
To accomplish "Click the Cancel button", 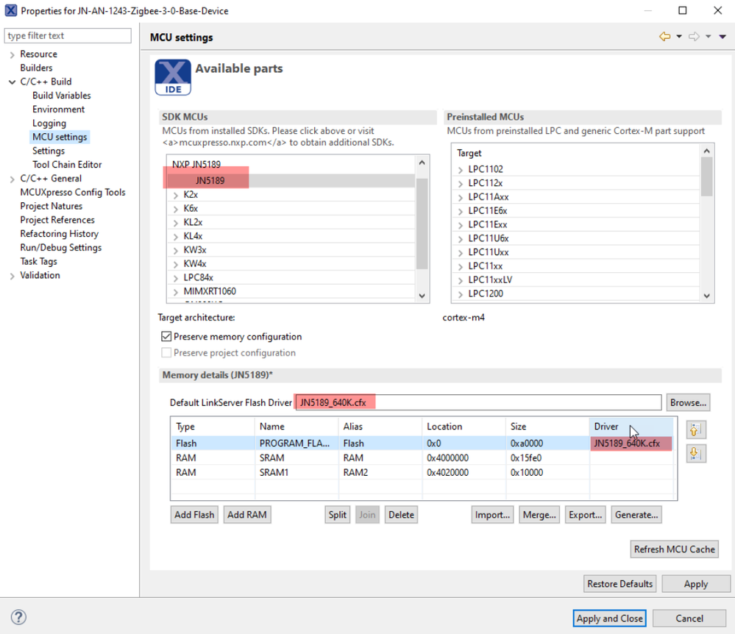I will (x=689, y=618).
